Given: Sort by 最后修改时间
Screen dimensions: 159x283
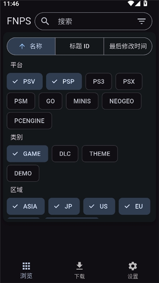Looking at the screenshot, I should [x=128, y=47].
